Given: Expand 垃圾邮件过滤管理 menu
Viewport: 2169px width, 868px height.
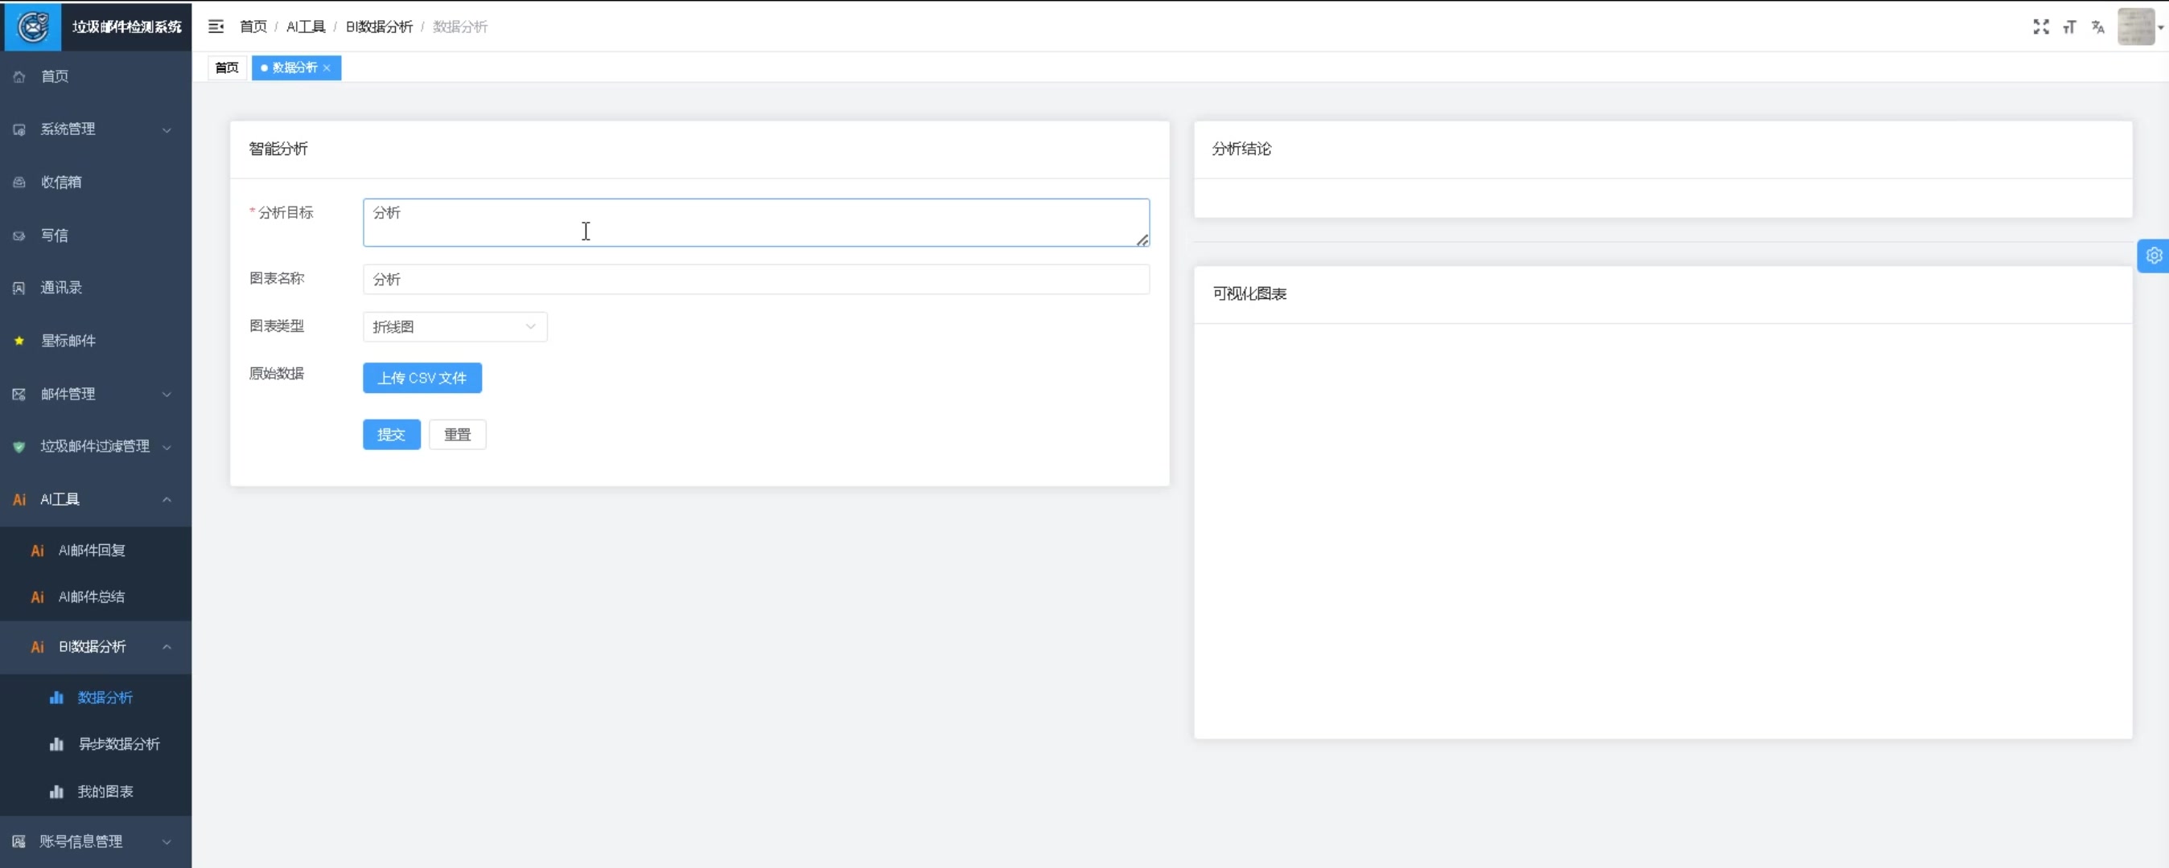Looking at the screenshot, I should tap(95, 447).
